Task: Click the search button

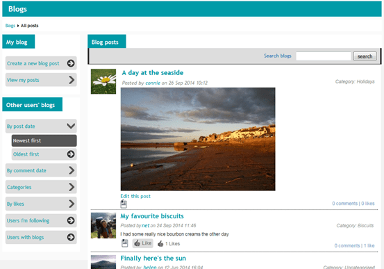Action: click(x=365, y=56)
